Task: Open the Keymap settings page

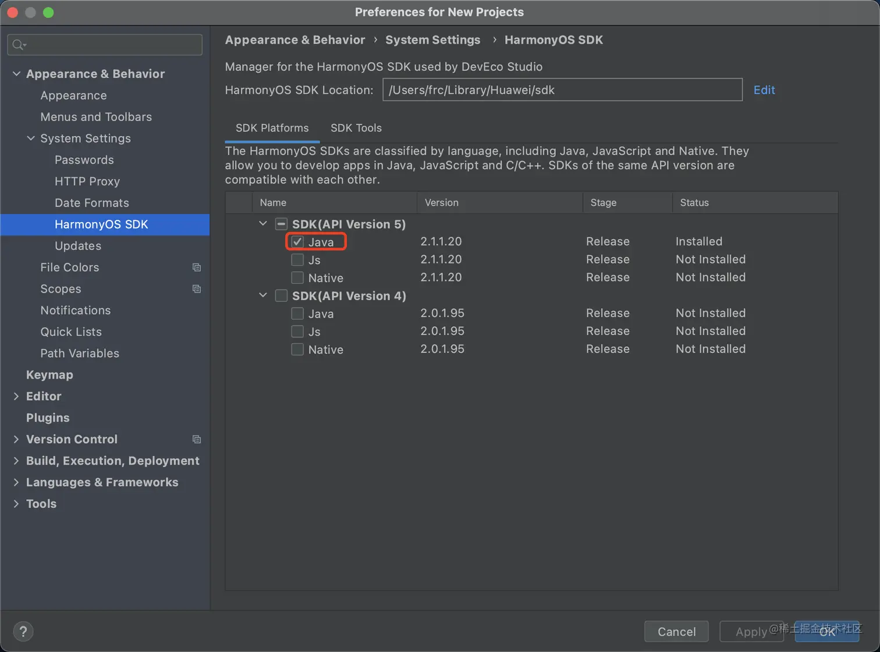Action: point(49,375)
